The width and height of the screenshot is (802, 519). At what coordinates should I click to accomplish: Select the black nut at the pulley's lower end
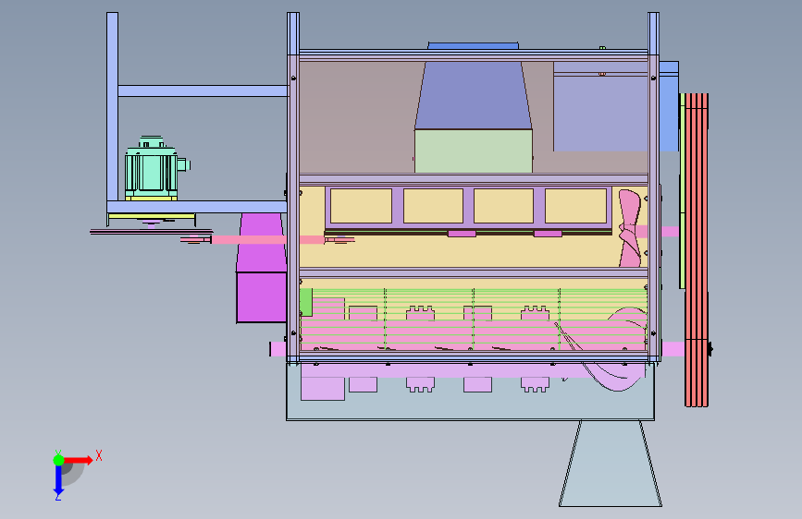[710, 349]
